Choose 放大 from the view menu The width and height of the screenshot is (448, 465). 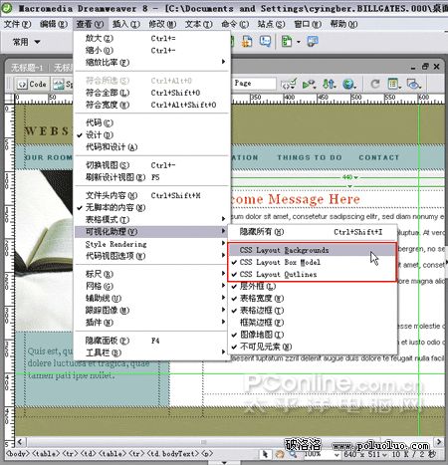point(151,38)
